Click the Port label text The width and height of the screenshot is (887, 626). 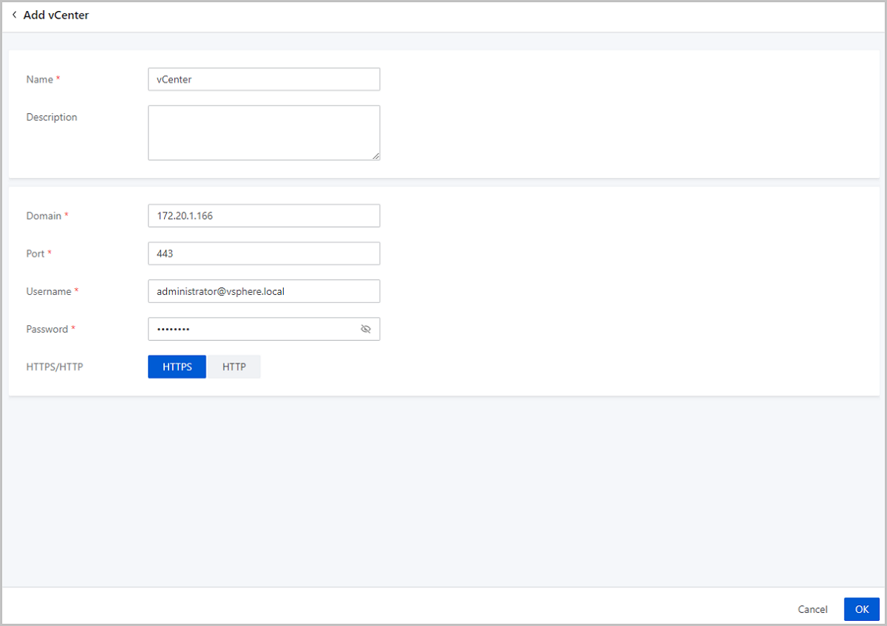click(35, 254)
